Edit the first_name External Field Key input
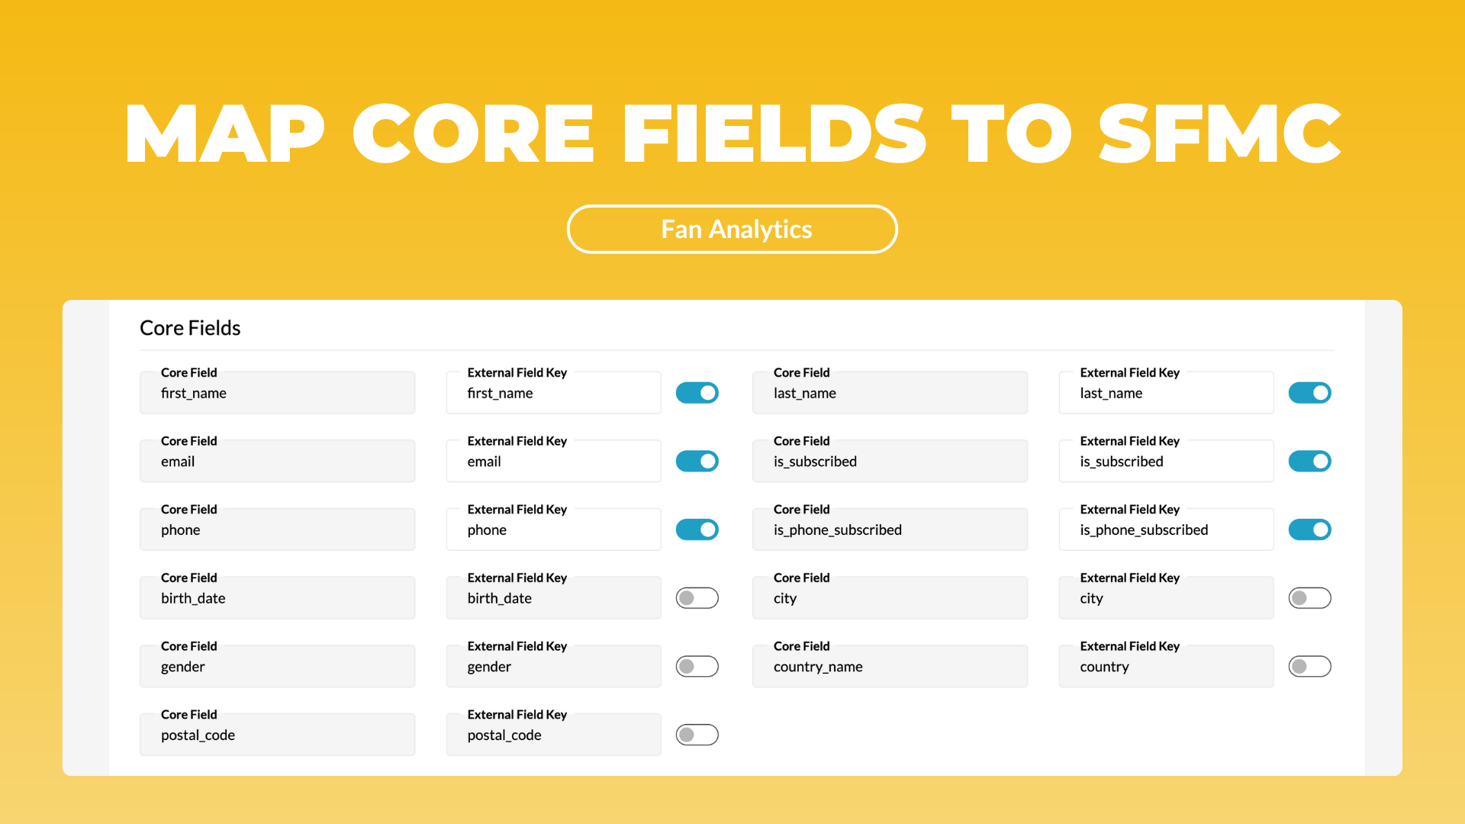 point(553,393)
